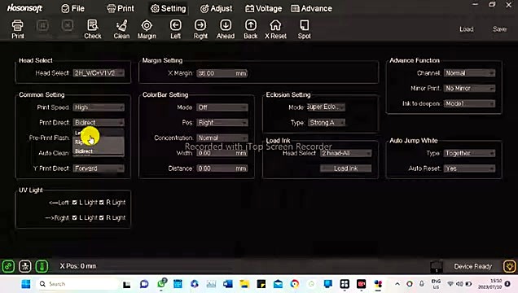Open the ColorBar Pos dropdown
The image size is (518, 293).
click(222, 122)
